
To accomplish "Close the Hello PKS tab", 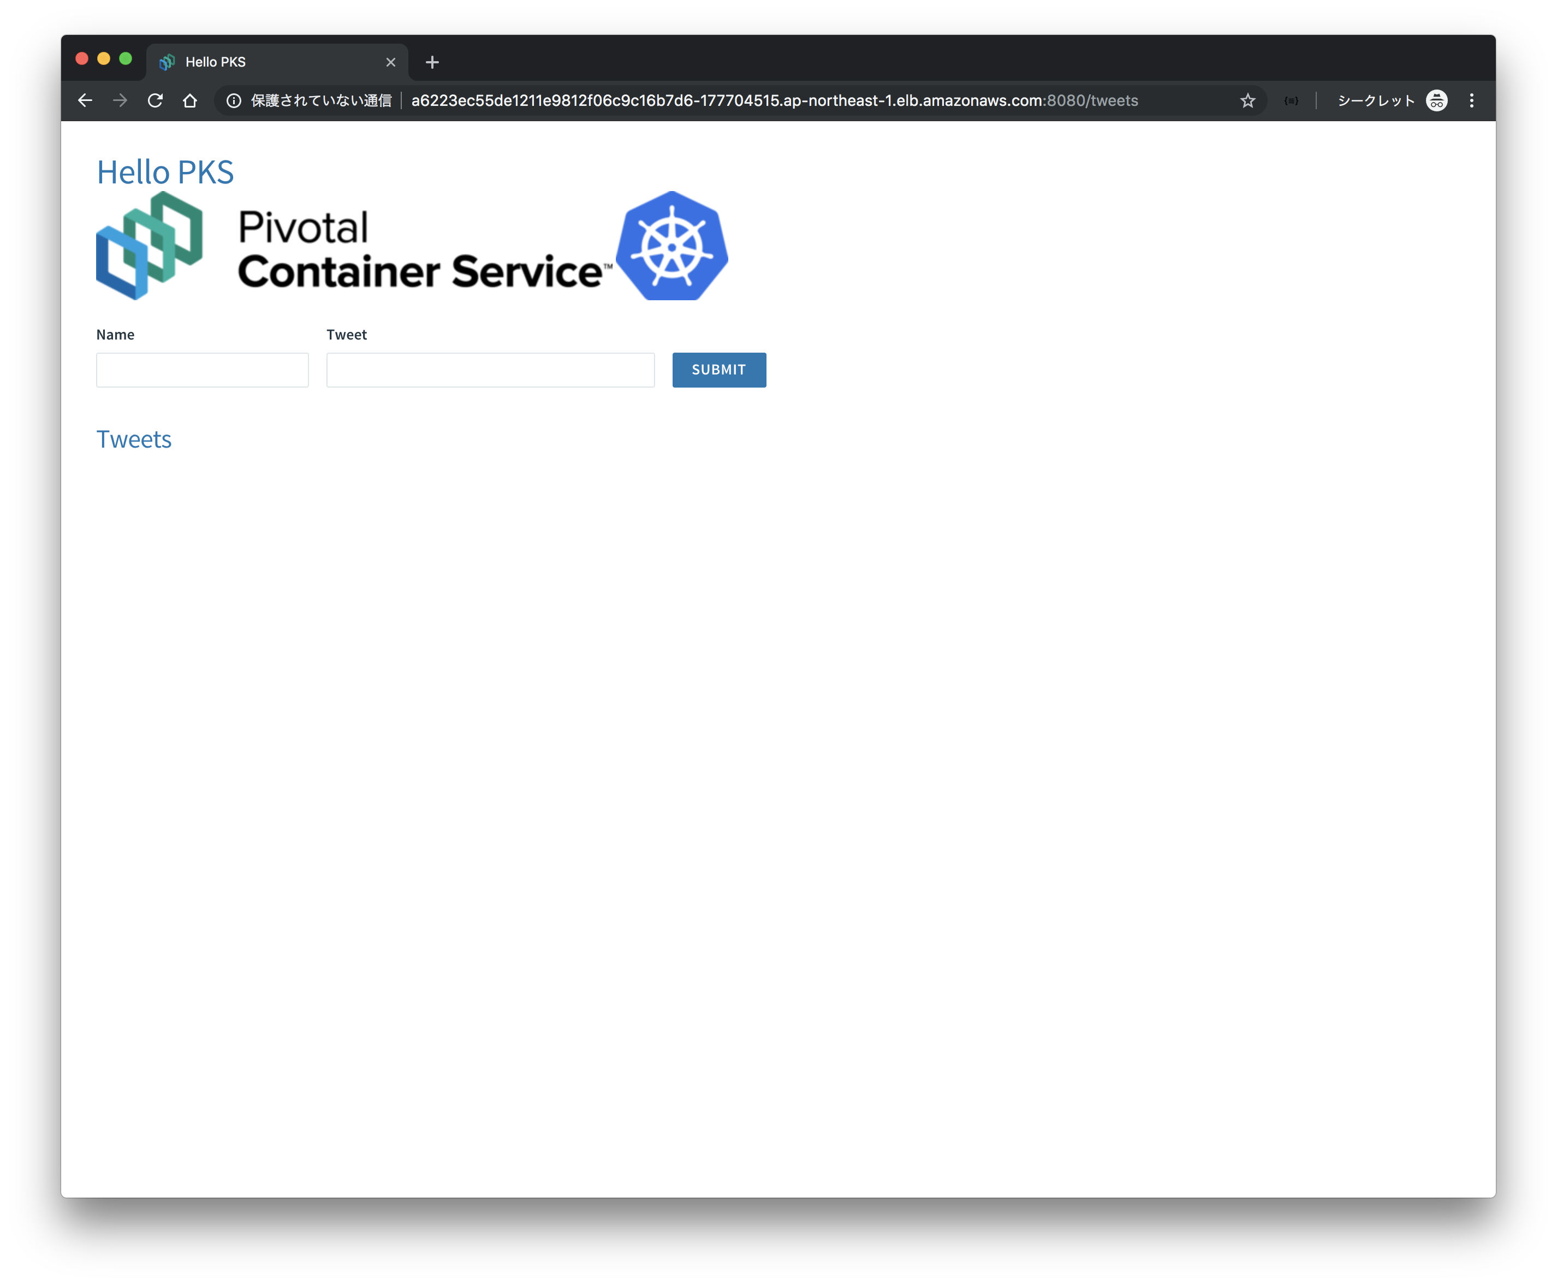I will click(391, 62).
